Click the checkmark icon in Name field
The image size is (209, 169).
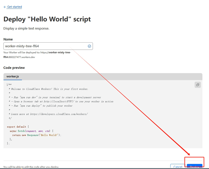pyautogui.click(x=89, y=46)
